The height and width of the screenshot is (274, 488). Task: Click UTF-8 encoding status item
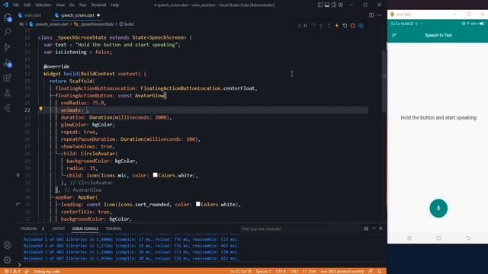click(x=281, y=271)
